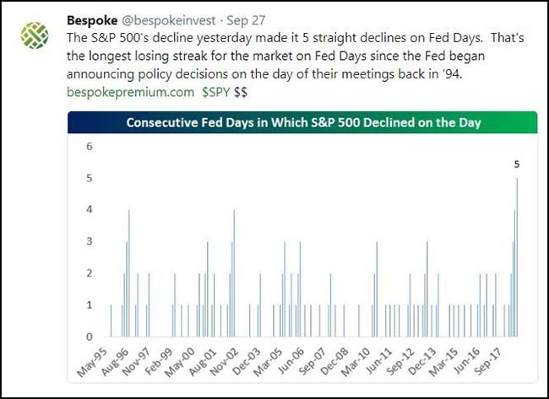Click the Bespoke green logo avatar
The width and height of the screenshot is (549, 399).
pyautogui.click(x=34, y=35)
